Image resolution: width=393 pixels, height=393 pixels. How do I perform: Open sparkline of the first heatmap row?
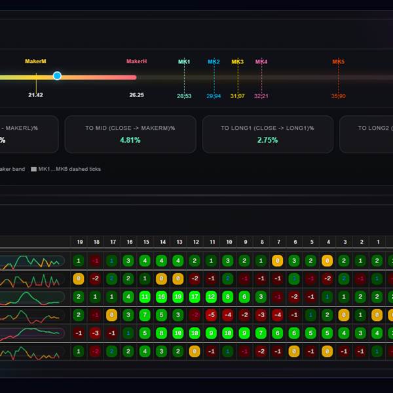(32, 261)
